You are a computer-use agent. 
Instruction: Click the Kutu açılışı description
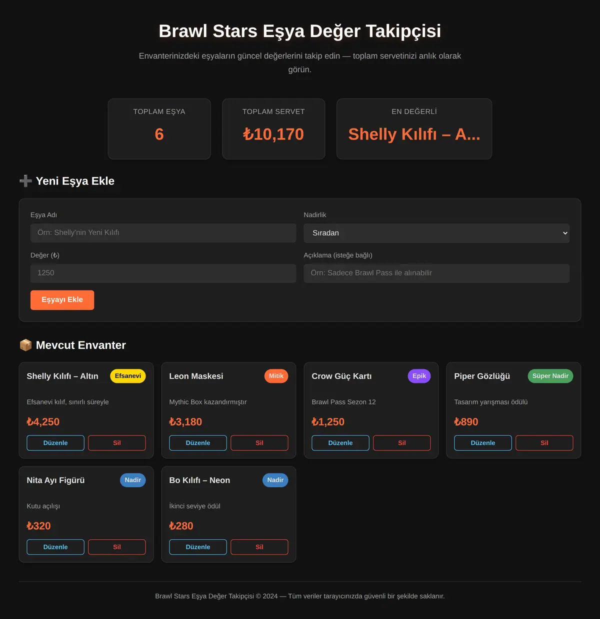point(43,506)
